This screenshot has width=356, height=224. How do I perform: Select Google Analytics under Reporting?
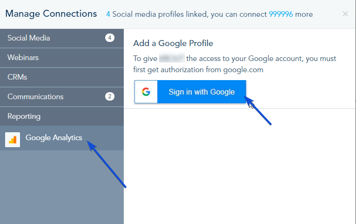pos(62,138)
